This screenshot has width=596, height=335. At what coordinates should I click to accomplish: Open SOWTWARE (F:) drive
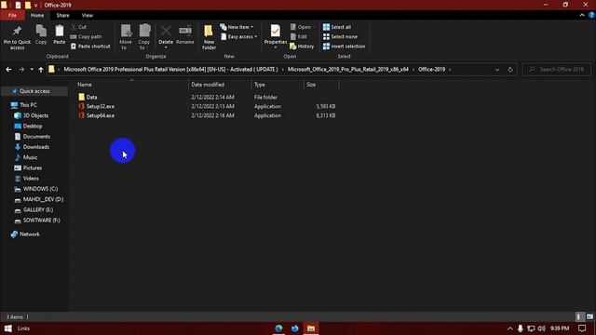(x=41, y=221)
